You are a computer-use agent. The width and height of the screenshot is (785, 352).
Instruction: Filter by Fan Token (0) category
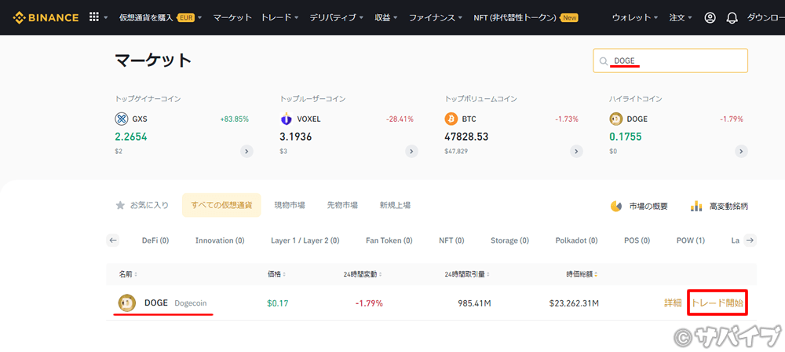(x=389, y=240)
